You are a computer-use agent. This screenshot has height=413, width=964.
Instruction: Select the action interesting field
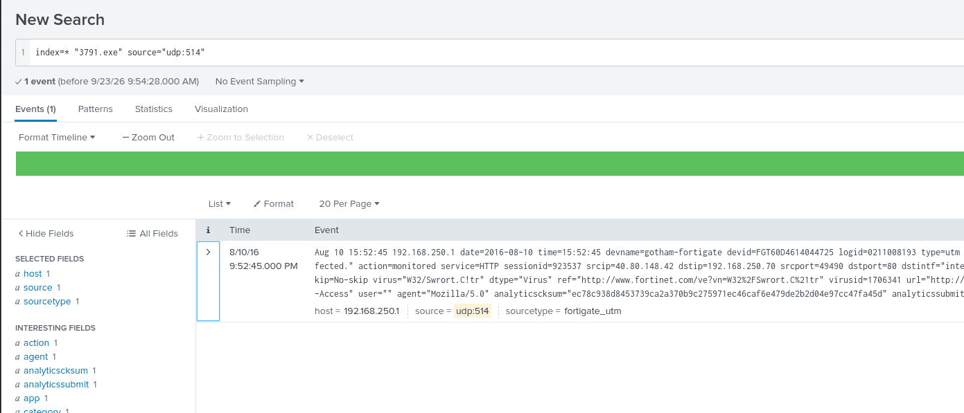36,342
